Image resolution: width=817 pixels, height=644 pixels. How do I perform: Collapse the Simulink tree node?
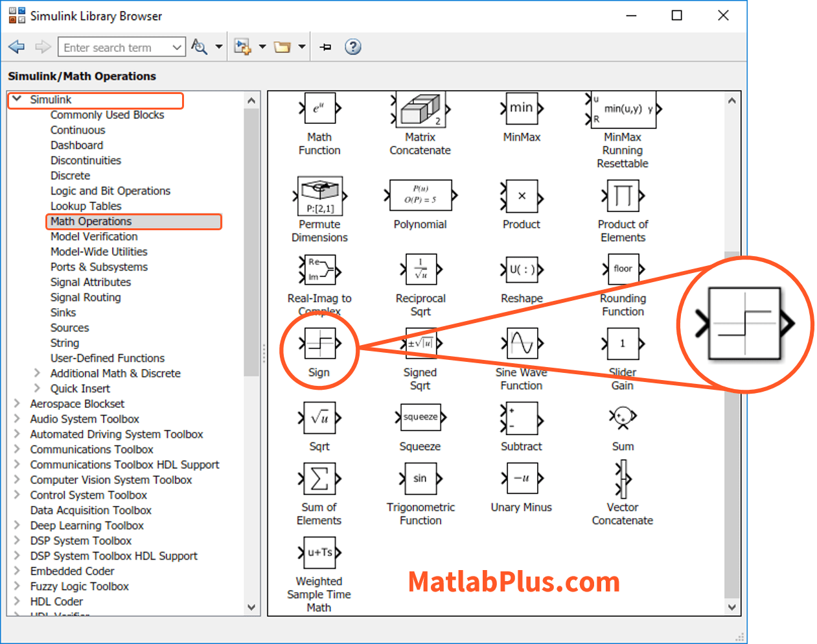[x=17, y=99]
